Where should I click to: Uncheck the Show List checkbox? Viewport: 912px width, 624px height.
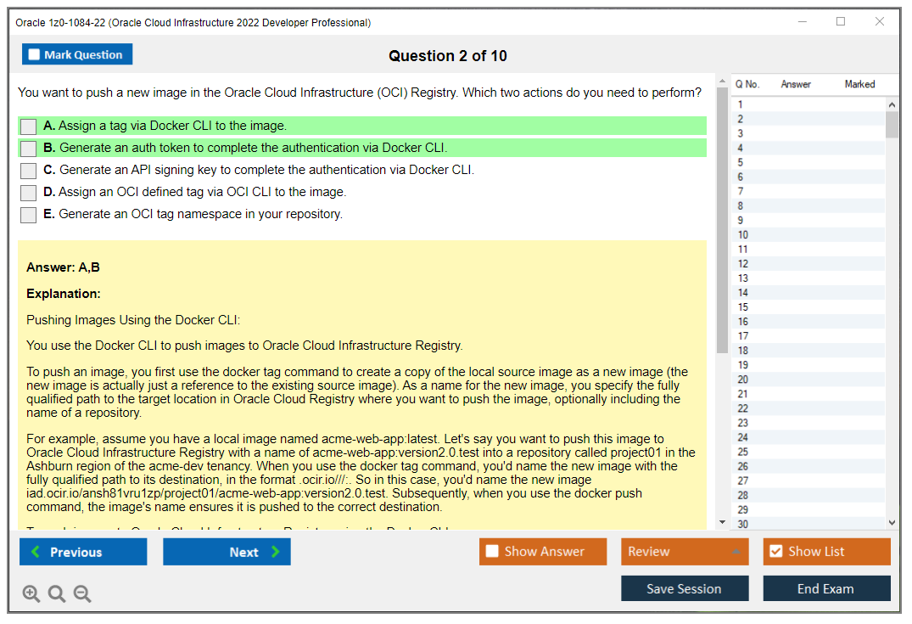pos(776,551)
